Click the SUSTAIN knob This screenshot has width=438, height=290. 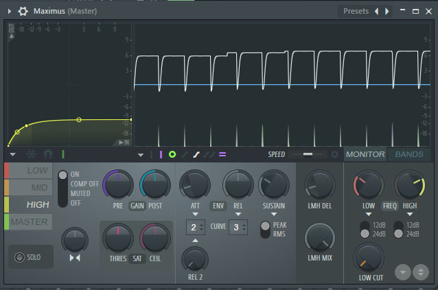(274, 185)
